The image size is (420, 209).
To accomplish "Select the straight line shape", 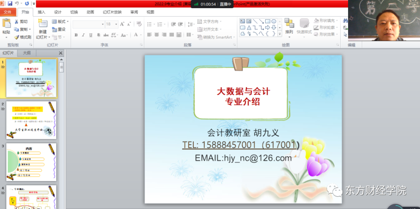I will [x=255, y=21].
